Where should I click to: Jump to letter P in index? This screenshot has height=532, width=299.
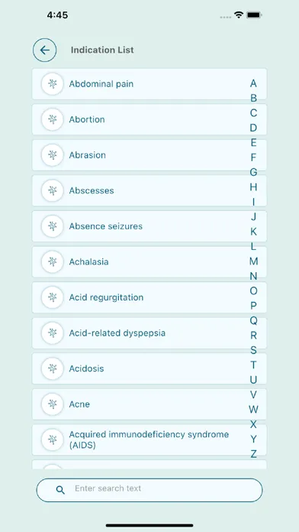coord(254,306)
